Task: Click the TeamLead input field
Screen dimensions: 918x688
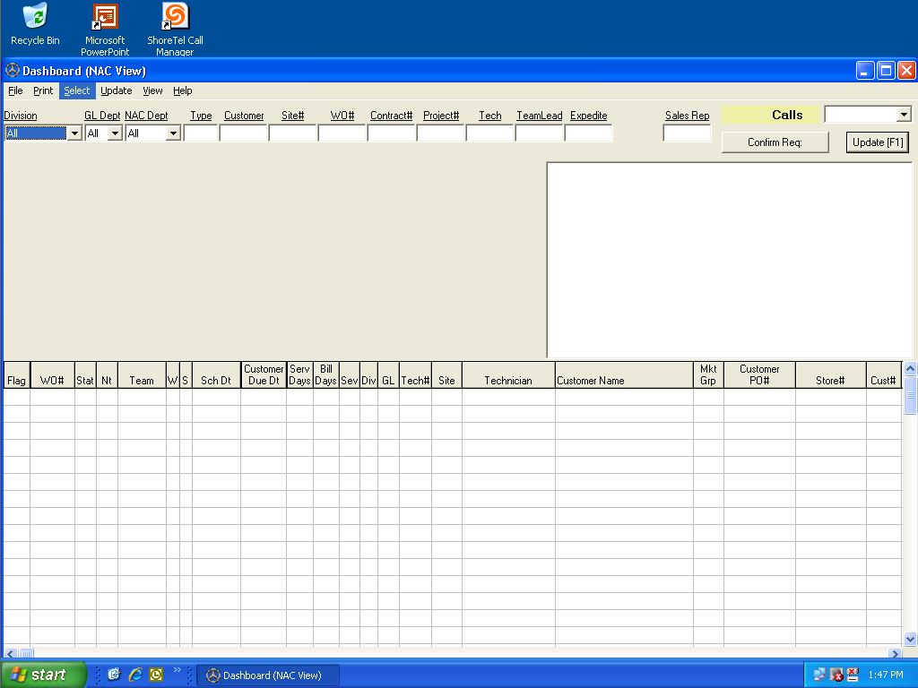Action: [x=539, y=133]
